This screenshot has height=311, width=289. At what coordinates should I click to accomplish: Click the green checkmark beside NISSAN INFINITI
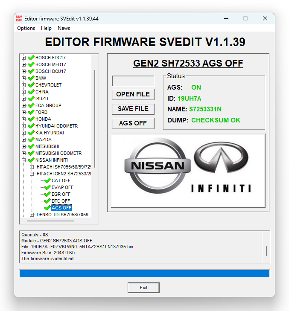[31, 160]
